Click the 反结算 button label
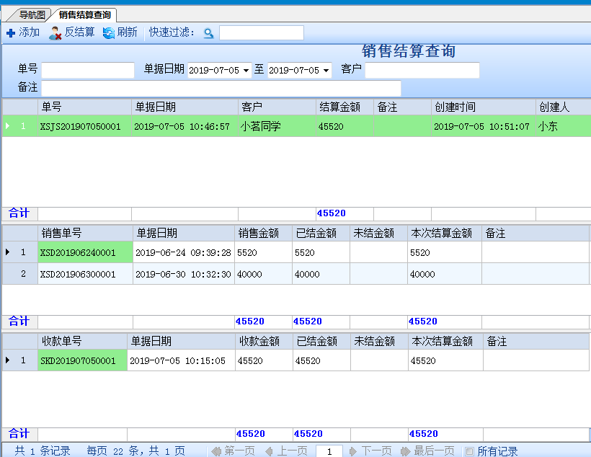591x457 pixels. 79,32
